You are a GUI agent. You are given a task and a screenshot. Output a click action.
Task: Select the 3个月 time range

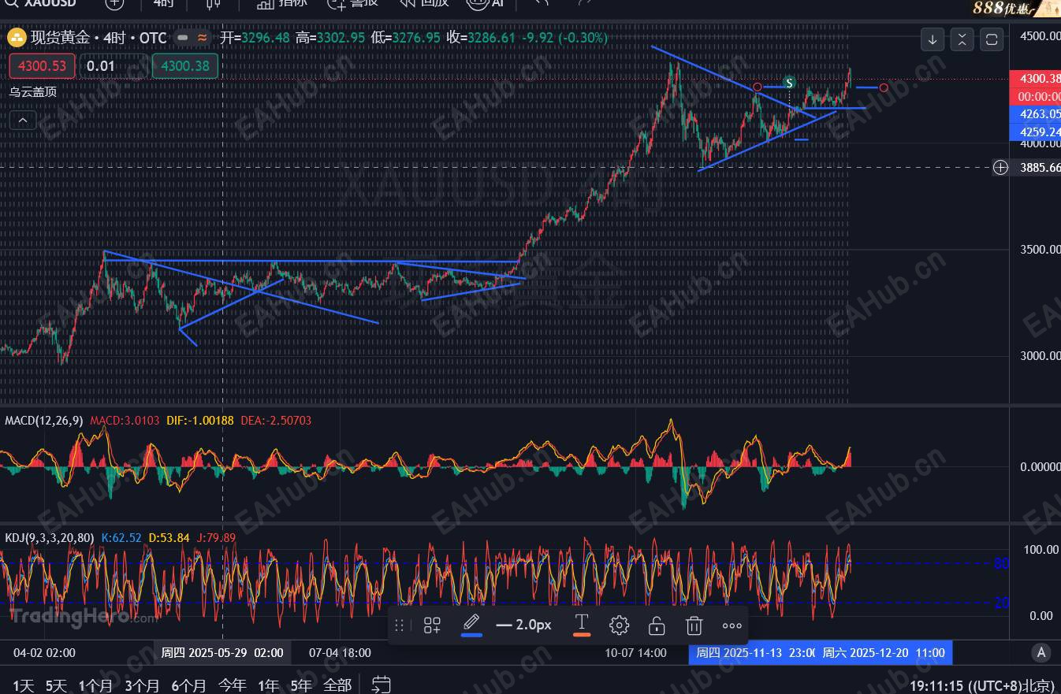142,685
